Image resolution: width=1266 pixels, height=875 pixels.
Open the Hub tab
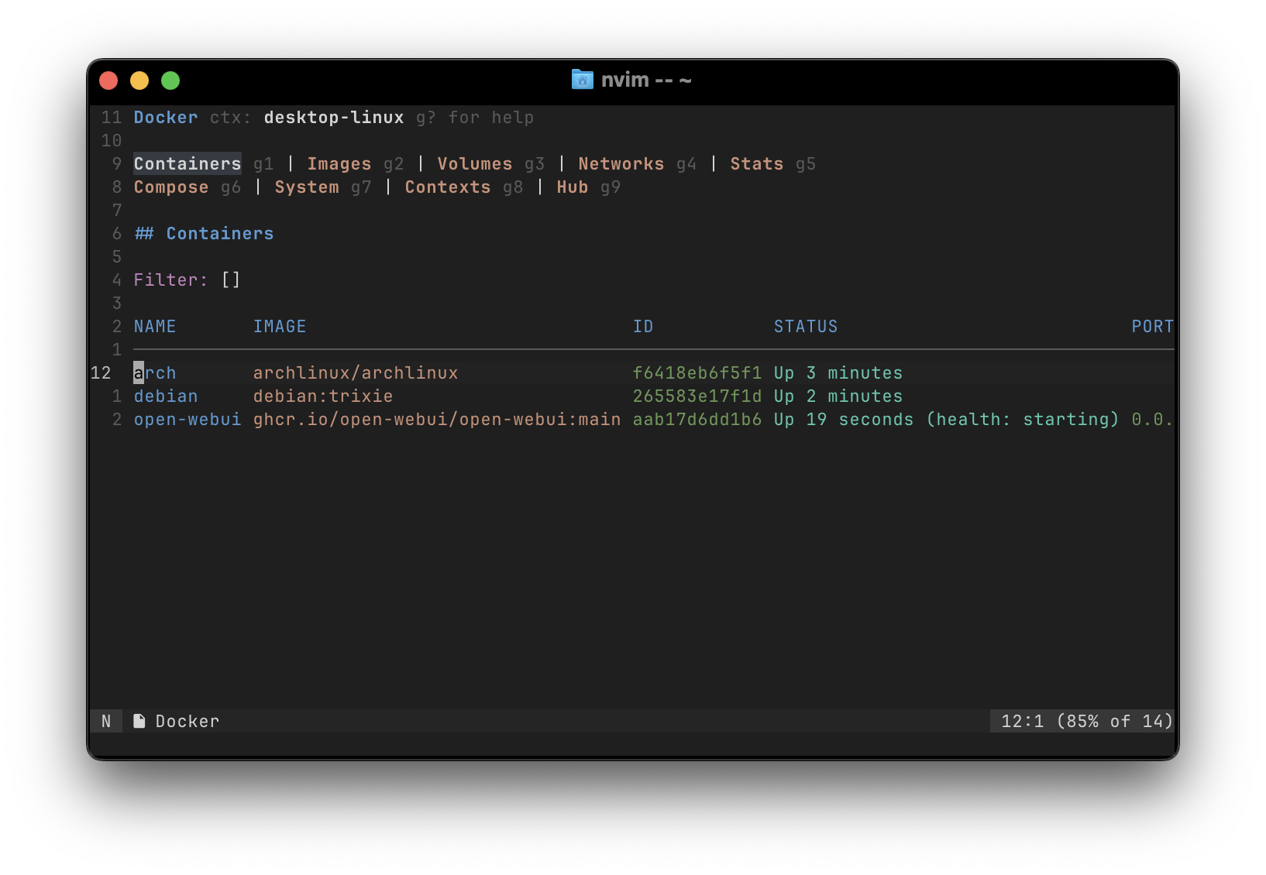tap(572, 187)
